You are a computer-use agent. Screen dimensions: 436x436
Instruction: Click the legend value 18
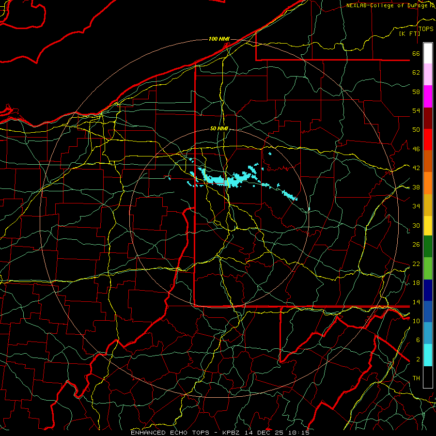[416, 282]
